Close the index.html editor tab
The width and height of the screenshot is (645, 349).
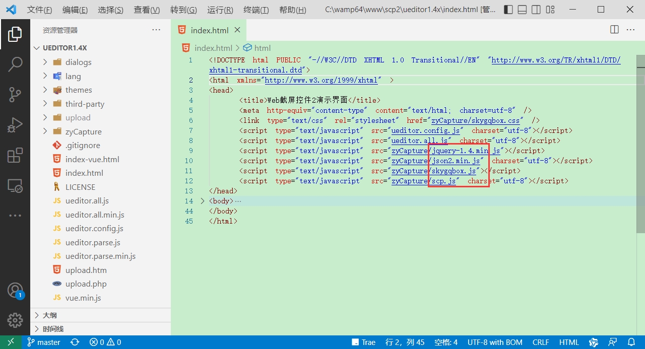tap(237, 30)
